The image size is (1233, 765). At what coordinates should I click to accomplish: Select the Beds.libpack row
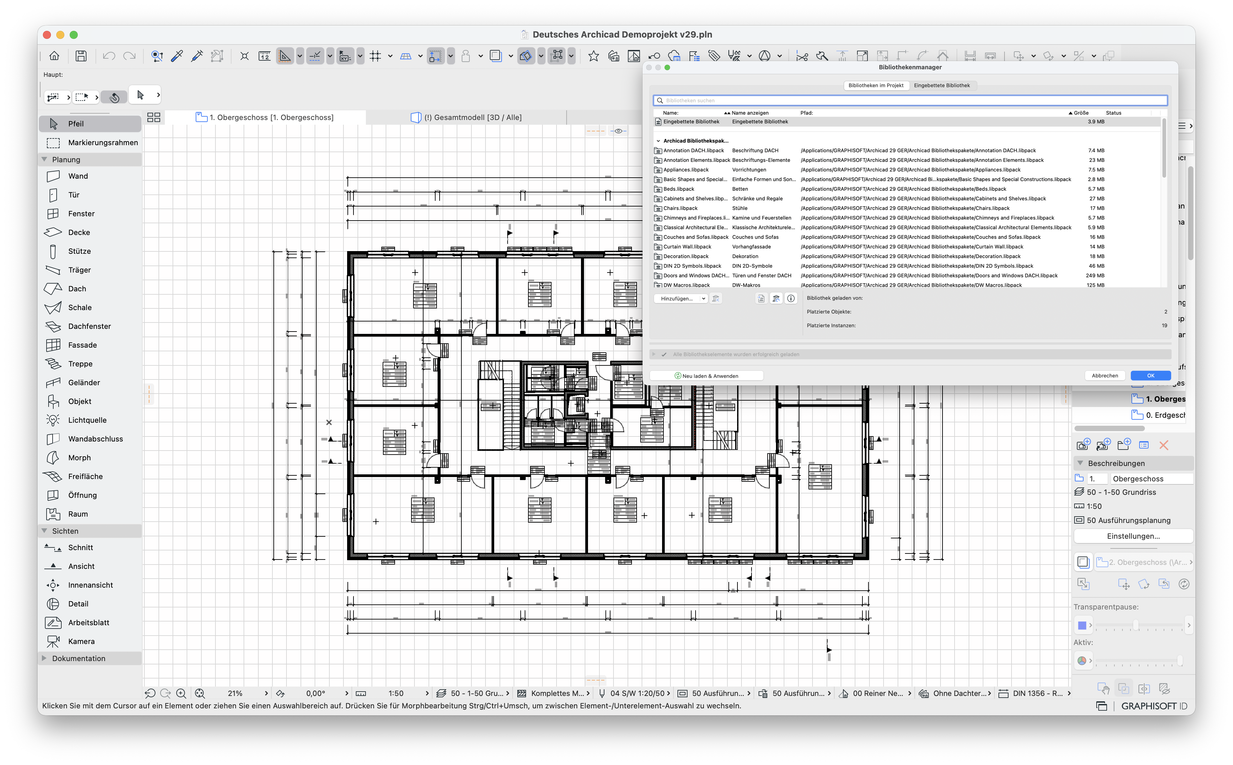(906, 189)
